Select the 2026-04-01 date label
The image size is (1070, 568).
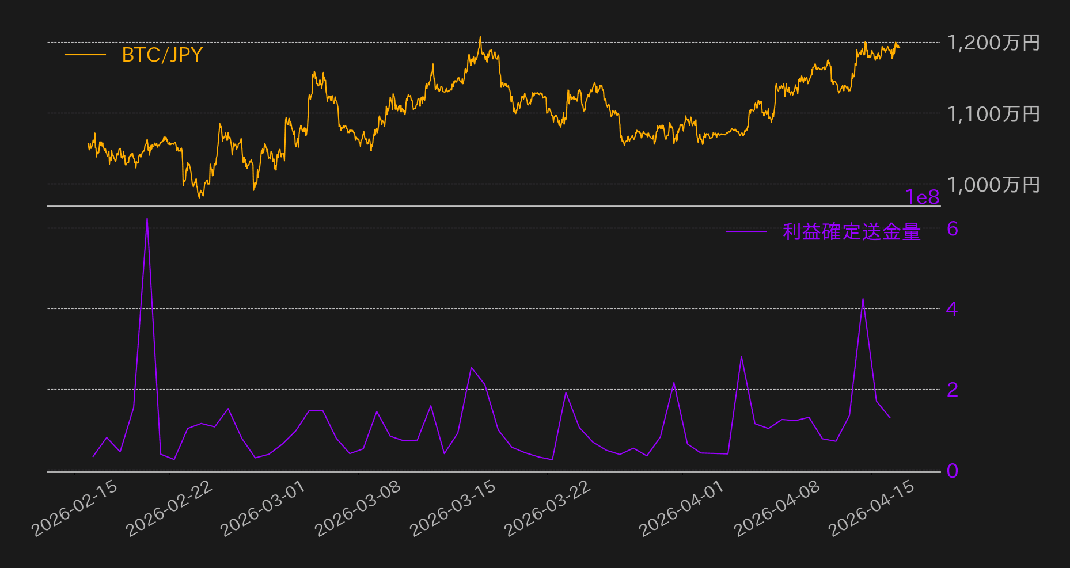point(682,508)
